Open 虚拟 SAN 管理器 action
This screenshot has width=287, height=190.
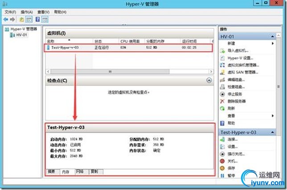tap(243, 72)
